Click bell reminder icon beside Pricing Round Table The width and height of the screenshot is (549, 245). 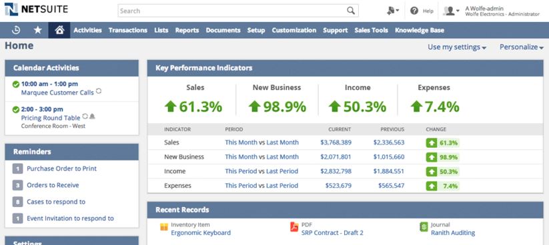(92, 116)
